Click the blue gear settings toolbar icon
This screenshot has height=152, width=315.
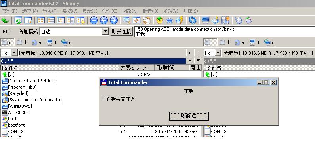coord(192,20)
